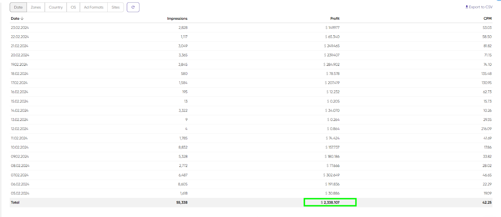Click the 12.02.2024 CPM value 216.09

tap(486, 129)
